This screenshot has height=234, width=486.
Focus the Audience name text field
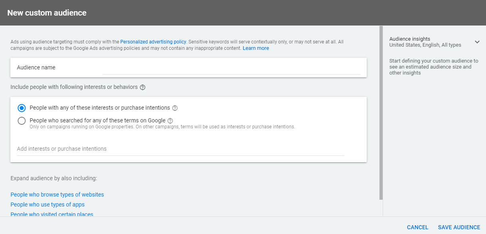pyautogui.click(x=231, y=68)
